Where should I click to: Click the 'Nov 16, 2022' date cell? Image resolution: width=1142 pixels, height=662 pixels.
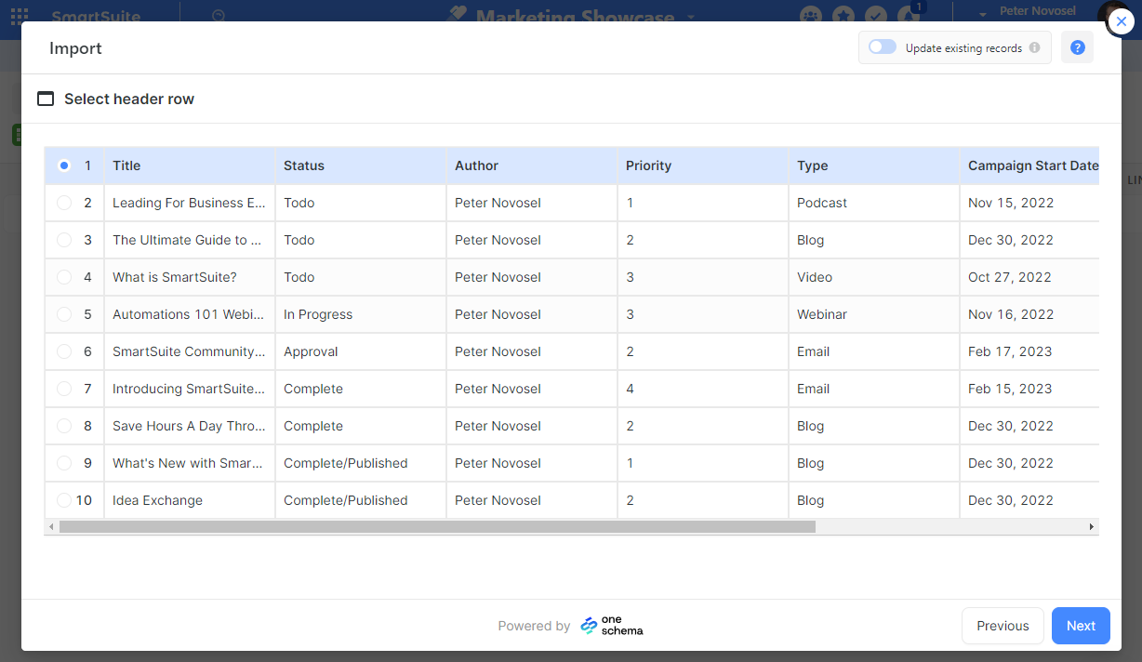pos(1030,314)
